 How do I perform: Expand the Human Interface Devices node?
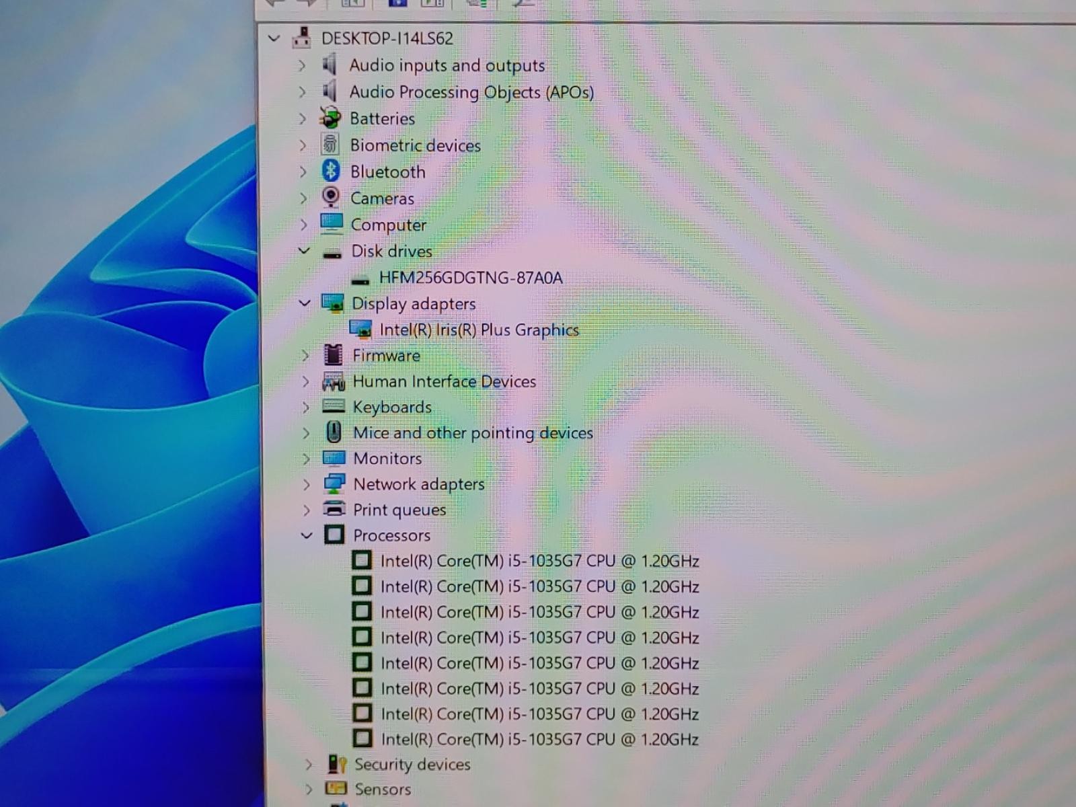pos(306,381)
